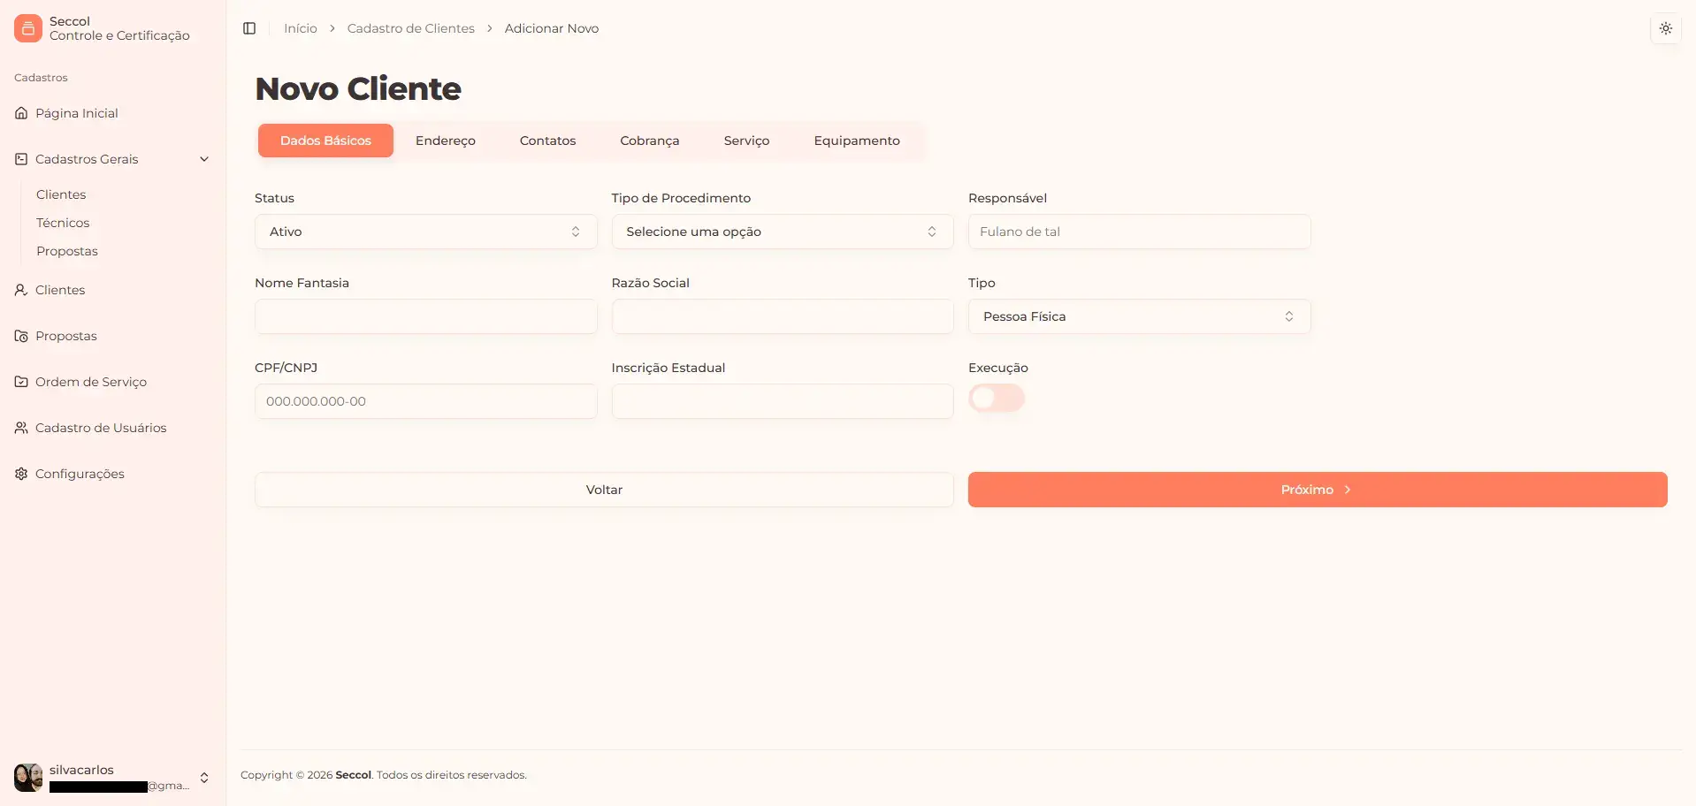This screenshot has height=806, width=1696.
Task: Navigate to Início via breadcrumb
Action: [x=299, y=27]
